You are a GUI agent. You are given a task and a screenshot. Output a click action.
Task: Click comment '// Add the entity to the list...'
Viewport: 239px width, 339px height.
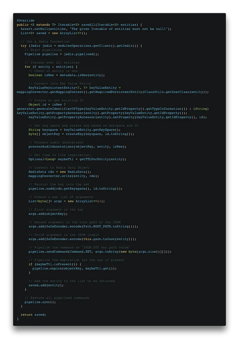[x=71, y=281]
